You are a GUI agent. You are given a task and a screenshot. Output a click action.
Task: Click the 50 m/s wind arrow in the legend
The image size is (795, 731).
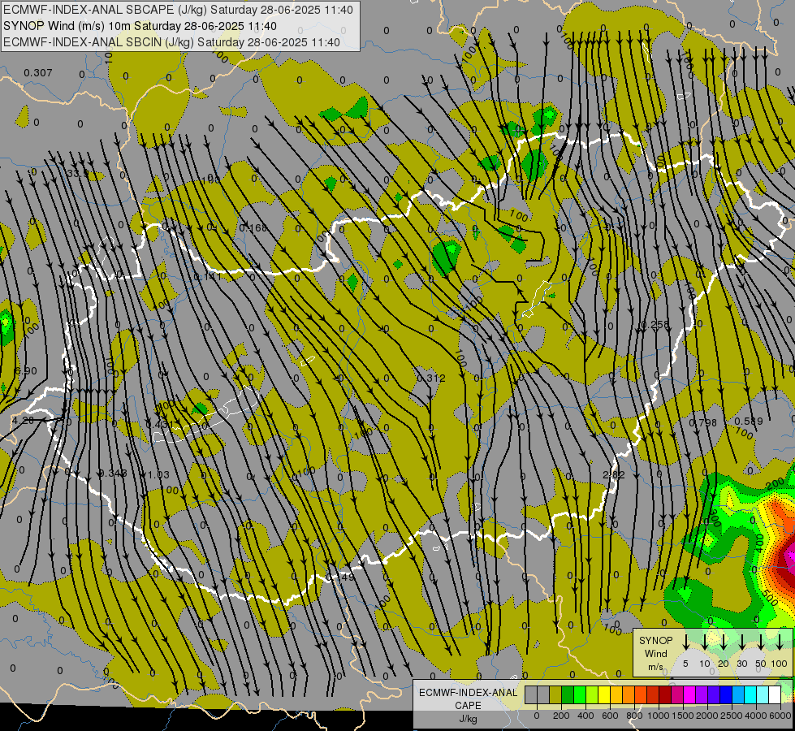(x=761, y=642)
